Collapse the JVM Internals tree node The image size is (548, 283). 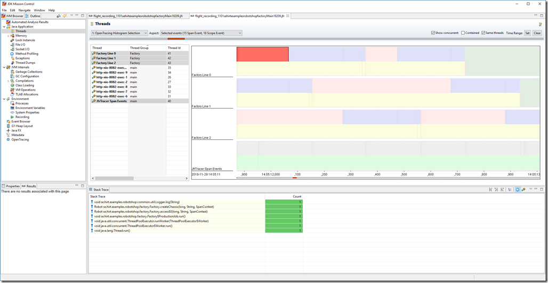[x=4, y=68]
